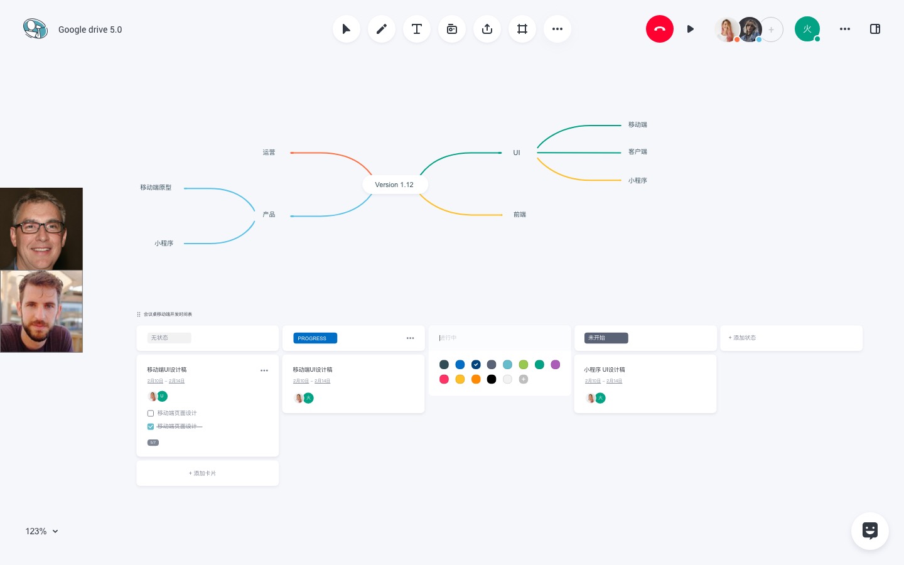Open toolbar more tools ellipsis menu
Viewport: 904px width, 565px height.
(557, 29)
